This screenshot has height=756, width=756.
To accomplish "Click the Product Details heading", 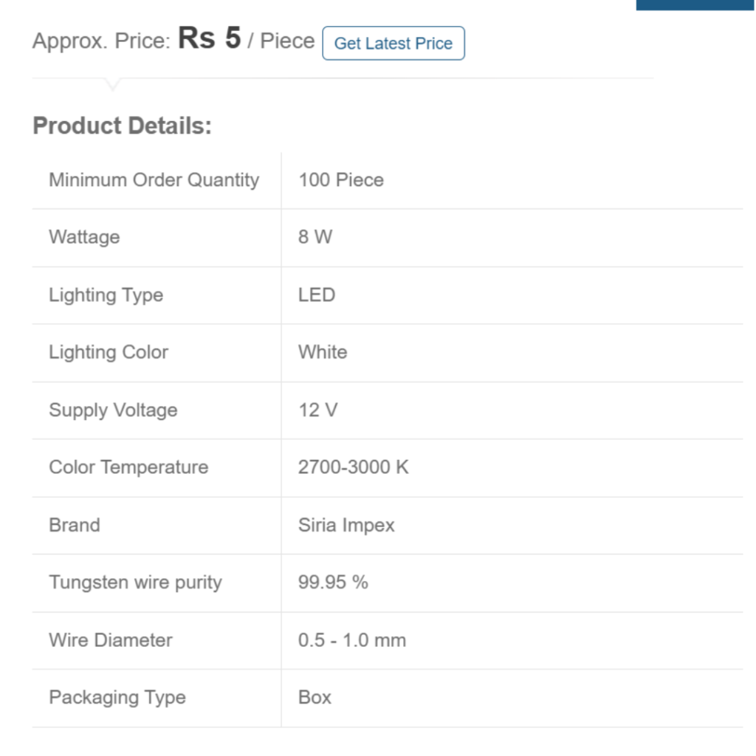I will coord(122,126).
